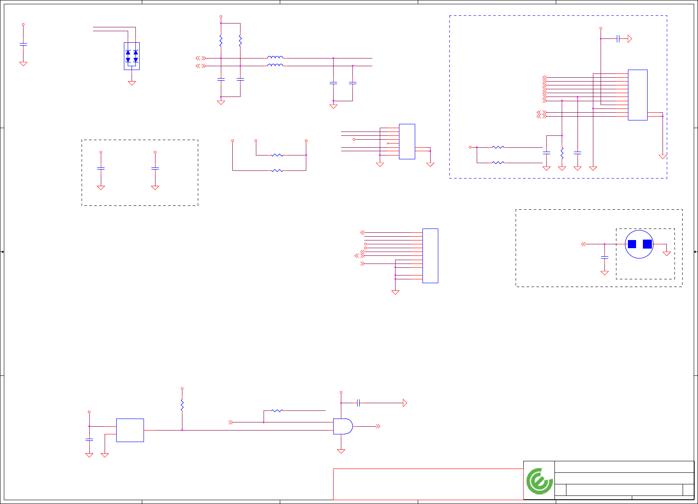Click the output port arrow of the AND gate
The width and height of the screenshot is (698, 504).
coord(378,426)
